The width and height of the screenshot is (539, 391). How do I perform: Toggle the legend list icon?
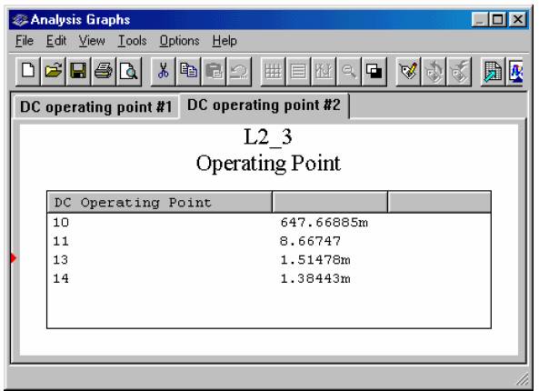point(298,72)
